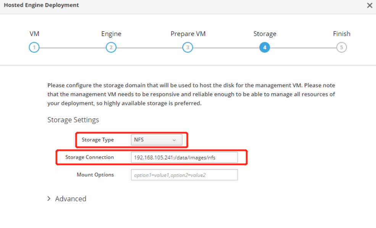Open the Storage Type NFS dropdown
This screenshot has width=376, height=228.
coord(157,140)
